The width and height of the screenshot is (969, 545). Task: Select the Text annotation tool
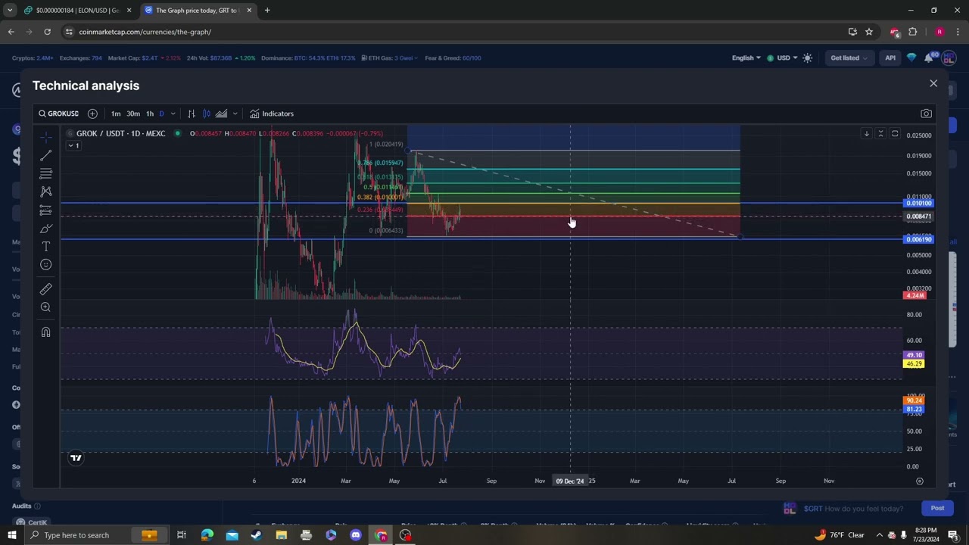[x=45, y=246]
